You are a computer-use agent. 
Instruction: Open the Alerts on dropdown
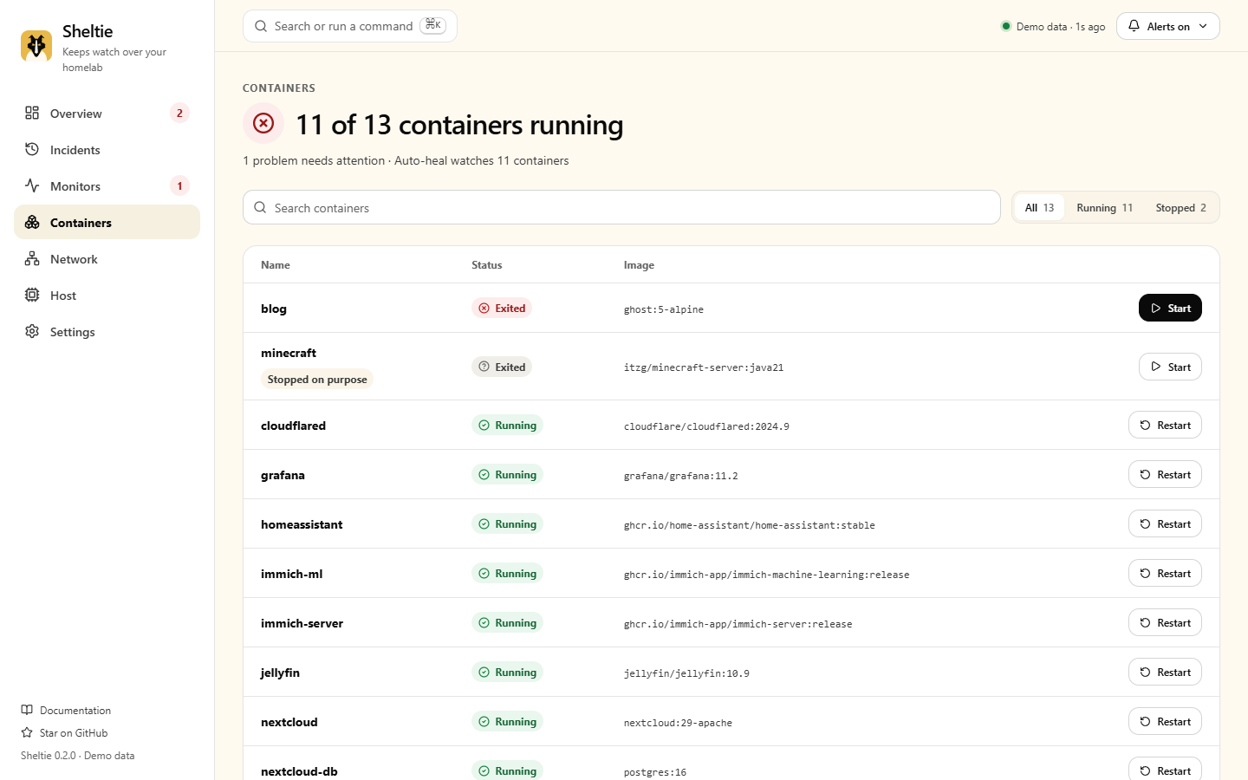coord(1167,26)
